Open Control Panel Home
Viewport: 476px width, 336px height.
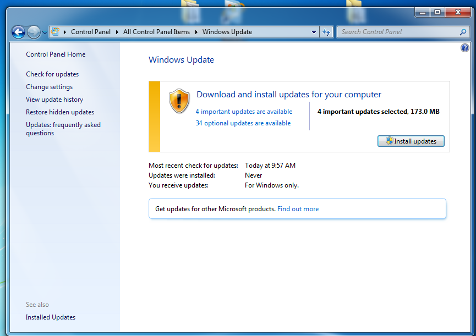point(56,54)
